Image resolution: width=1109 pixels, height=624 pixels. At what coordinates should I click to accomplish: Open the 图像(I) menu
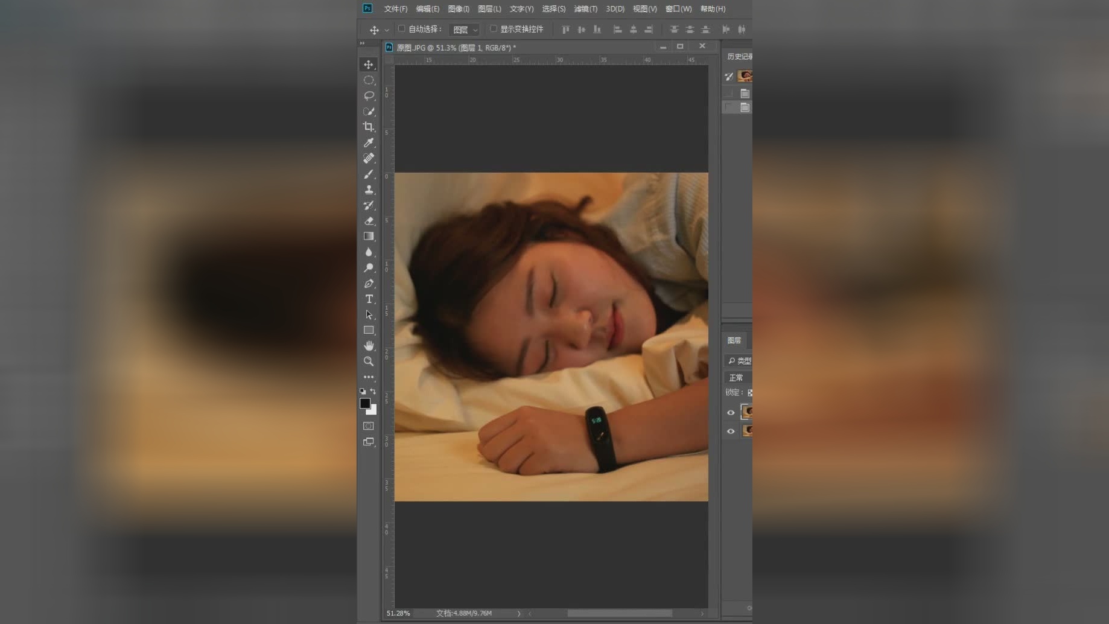(459, 9)
